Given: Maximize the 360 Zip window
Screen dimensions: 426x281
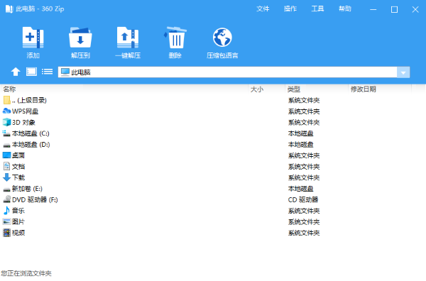Looking at the screenshot, I should 394,9.
